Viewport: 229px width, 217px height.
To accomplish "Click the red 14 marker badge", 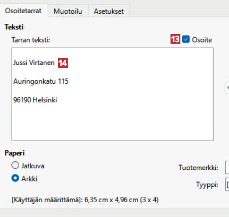I will click(x=63, y=63).
